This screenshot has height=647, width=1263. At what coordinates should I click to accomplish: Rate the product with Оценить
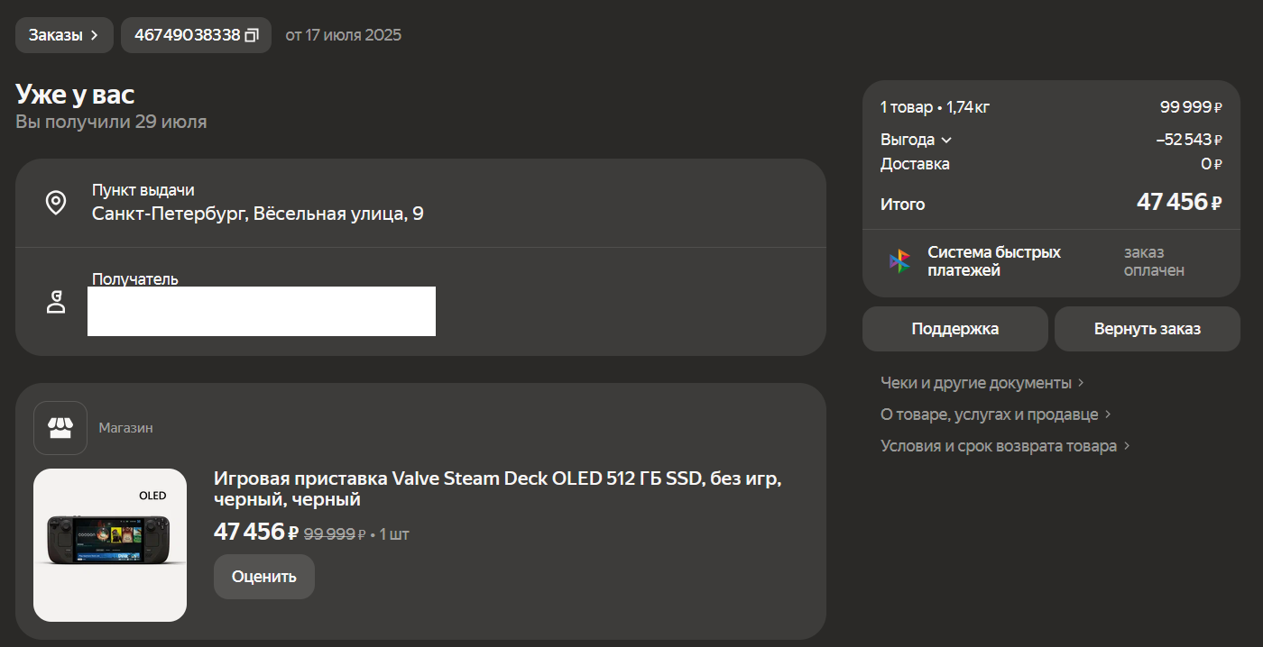pyautogui.click(x=264, y=577)
